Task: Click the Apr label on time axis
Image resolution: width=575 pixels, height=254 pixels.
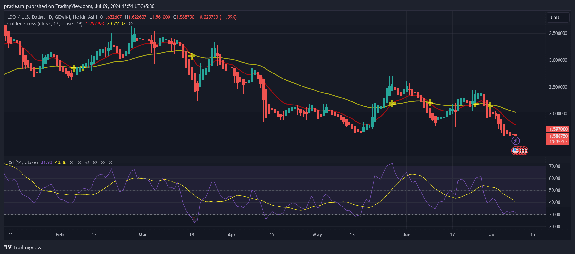Action: 232,235
